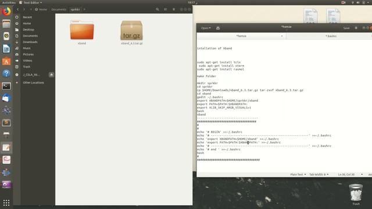
Task: Launch Firefox from the dock
Action: tap(6, 12)
